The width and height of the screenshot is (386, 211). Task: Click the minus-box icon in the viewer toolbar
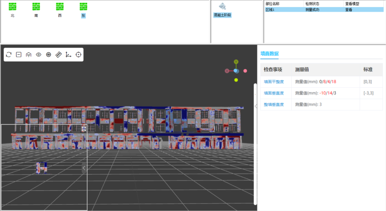pos(19,55)
